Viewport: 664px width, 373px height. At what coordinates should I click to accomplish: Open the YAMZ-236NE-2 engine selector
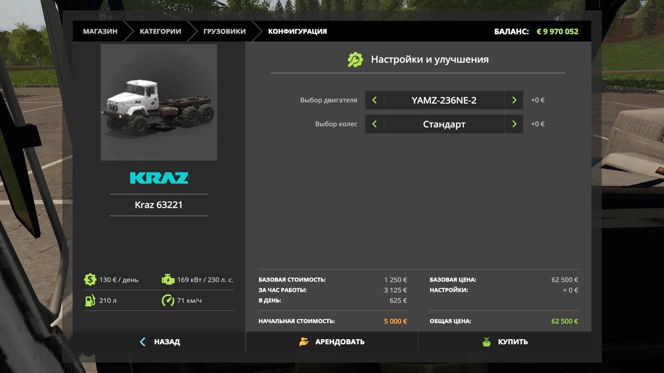pyautogui.click(x=444, y=100)
